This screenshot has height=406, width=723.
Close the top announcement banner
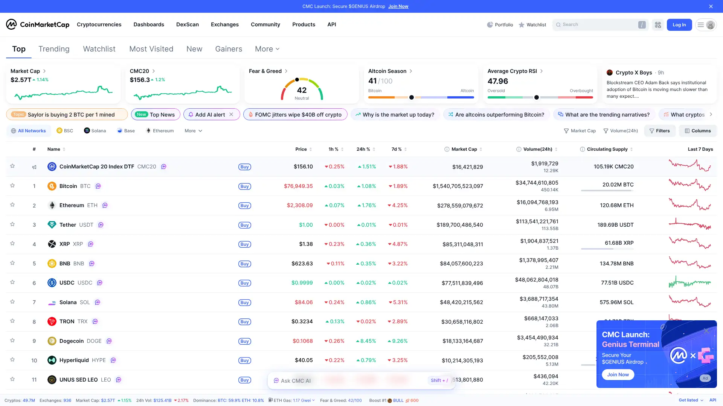pos(711,6)
